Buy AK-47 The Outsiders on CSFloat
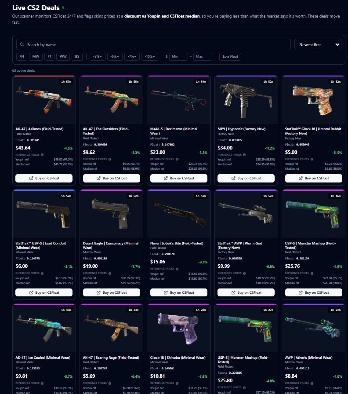The width and height of the screenshot is (348, 394). 112,178
